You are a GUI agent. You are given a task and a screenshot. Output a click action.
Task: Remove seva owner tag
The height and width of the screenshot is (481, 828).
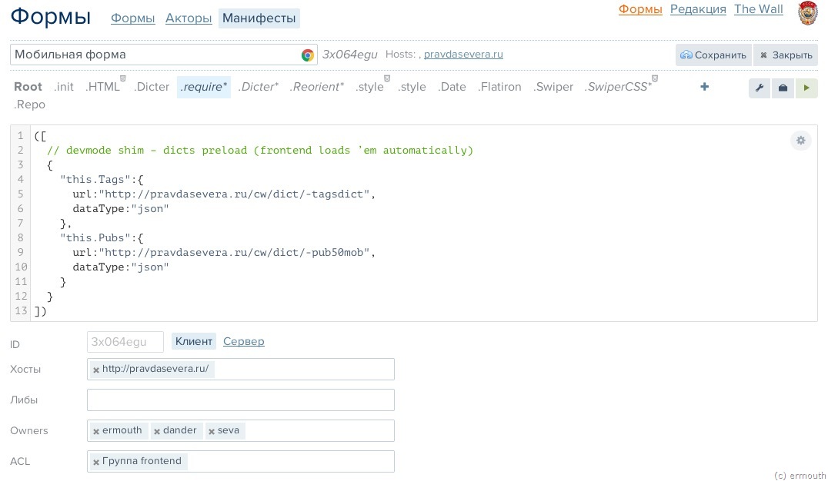211,431
